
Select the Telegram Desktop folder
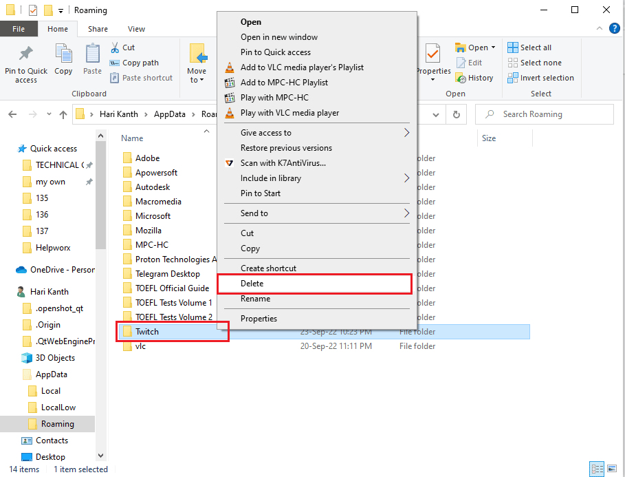pos(167,274)
